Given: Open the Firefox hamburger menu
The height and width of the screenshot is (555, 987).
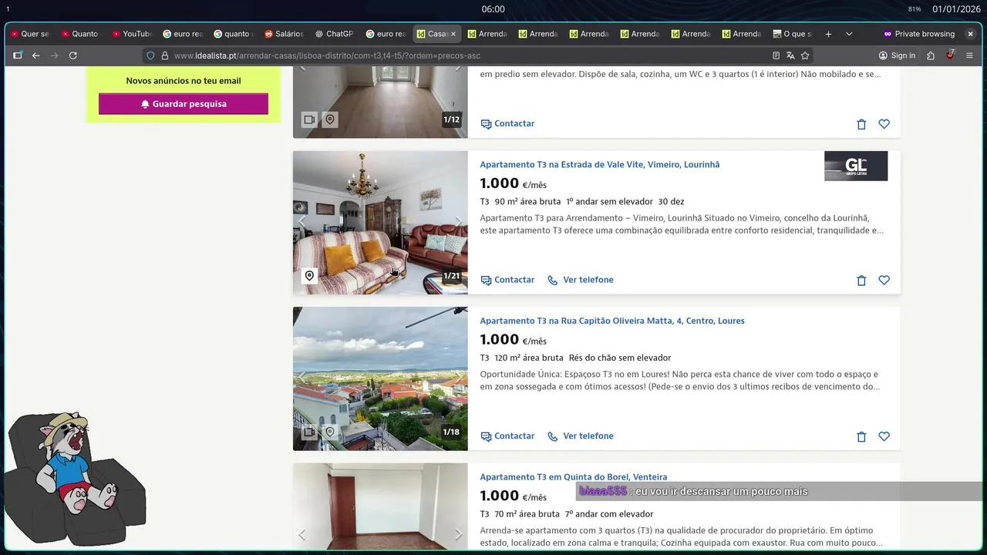Looking at the screenshot, I should pos(969,55).
